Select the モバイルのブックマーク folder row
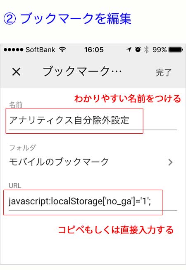 pos(93,162)
